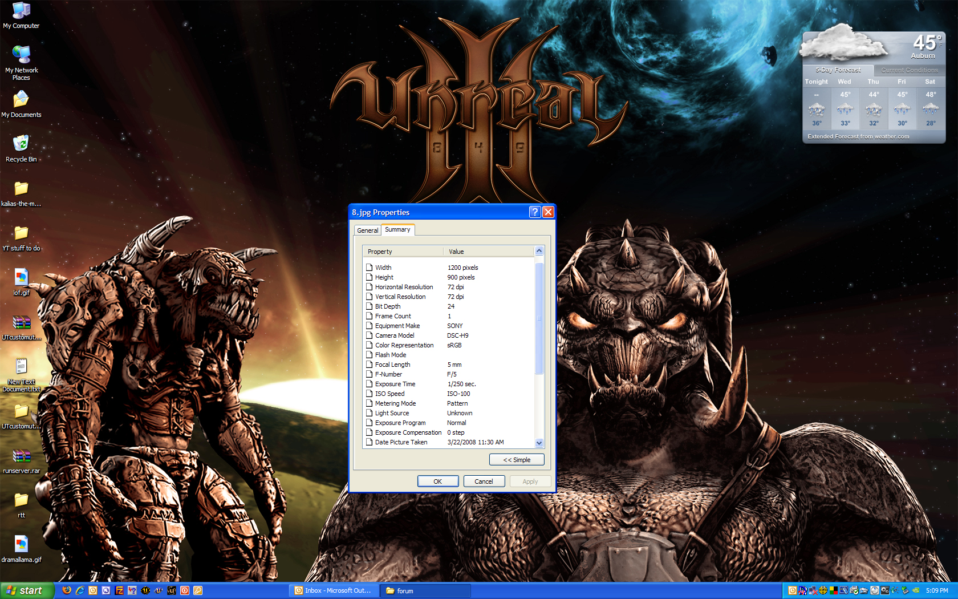Screen dimensions: 958x599
Task: Open 5-Day Forecast tab in weather widget
Action: coord(838,70)
